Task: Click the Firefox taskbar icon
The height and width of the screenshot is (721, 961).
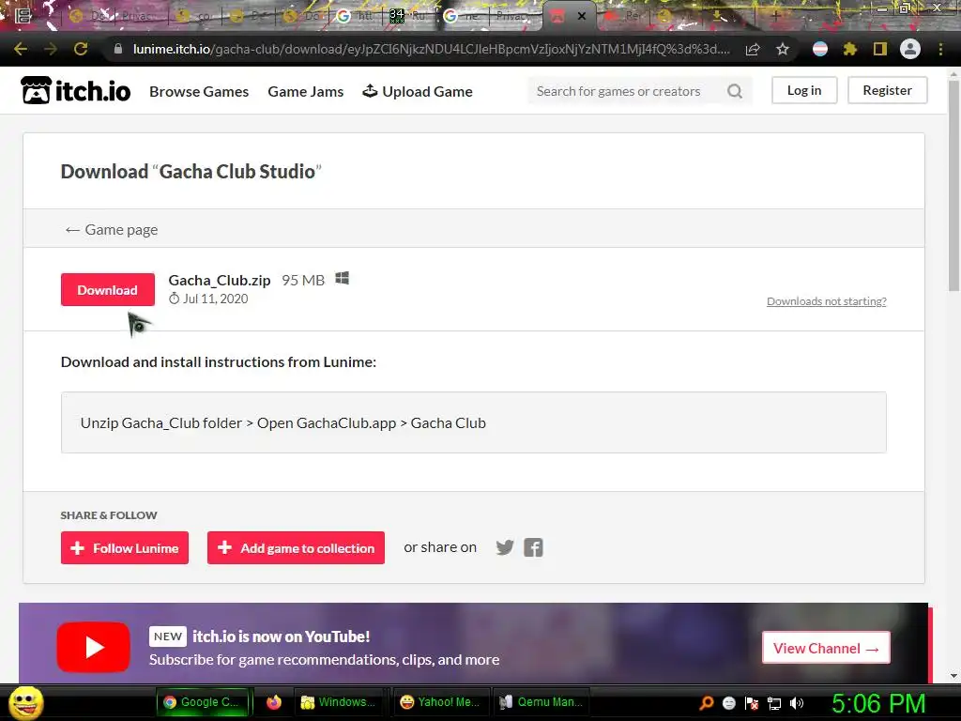Action: point(274,702)
